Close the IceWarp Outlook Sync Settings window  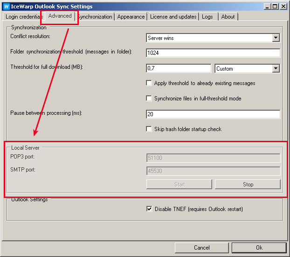point(283,7)
